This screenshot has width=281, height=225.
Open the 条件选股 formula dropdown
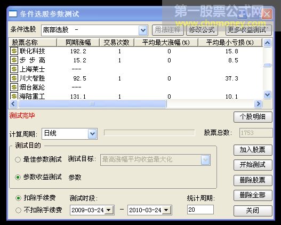143,30
